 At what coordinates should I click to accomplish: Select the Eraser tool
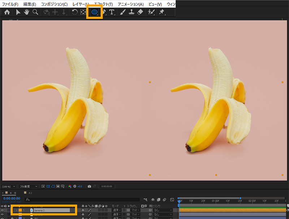tap(140, 12)
